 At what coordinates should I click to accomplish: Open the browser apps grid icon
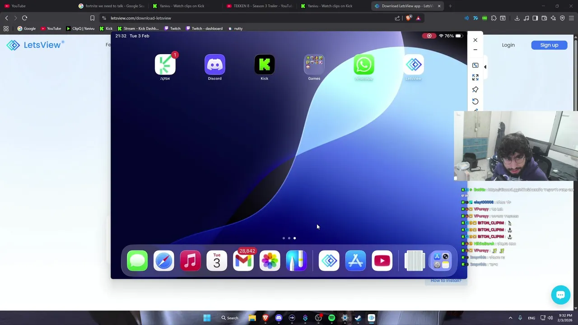[6, 28]
